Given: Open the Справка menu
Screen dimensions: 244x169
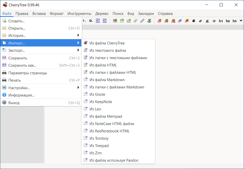Looking at the screenshot, I should [x=165, y=14].
